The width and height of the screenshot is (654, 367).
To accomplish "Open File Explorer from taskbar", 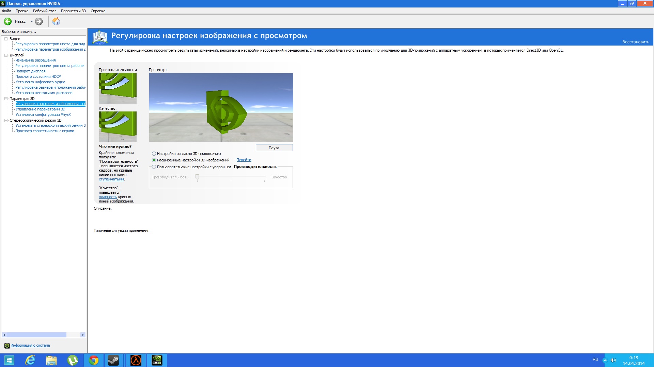I will (51, 360).
